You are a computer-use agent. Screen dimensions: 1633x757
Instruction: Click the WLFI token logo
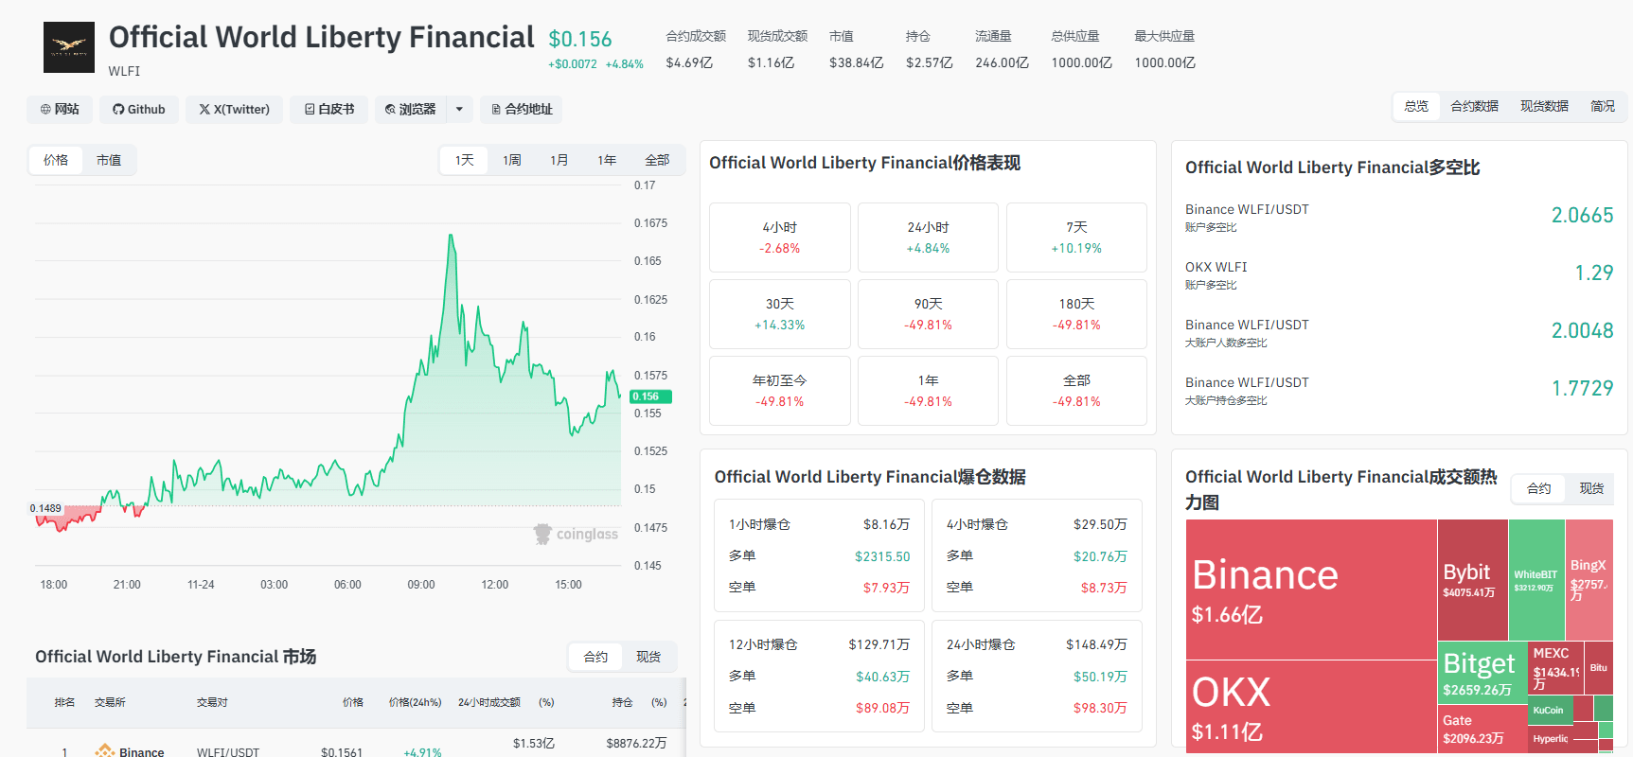tap(69, 47)
